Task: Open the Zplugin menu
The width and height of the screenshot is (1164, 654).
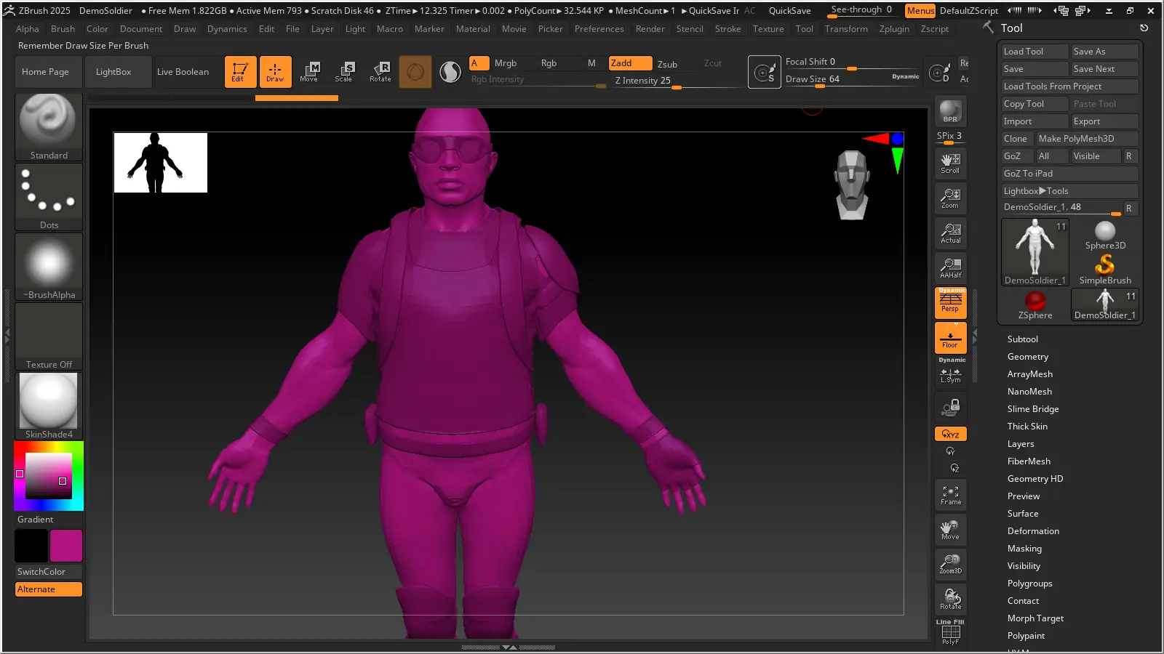Action: (x=893, y=29)
